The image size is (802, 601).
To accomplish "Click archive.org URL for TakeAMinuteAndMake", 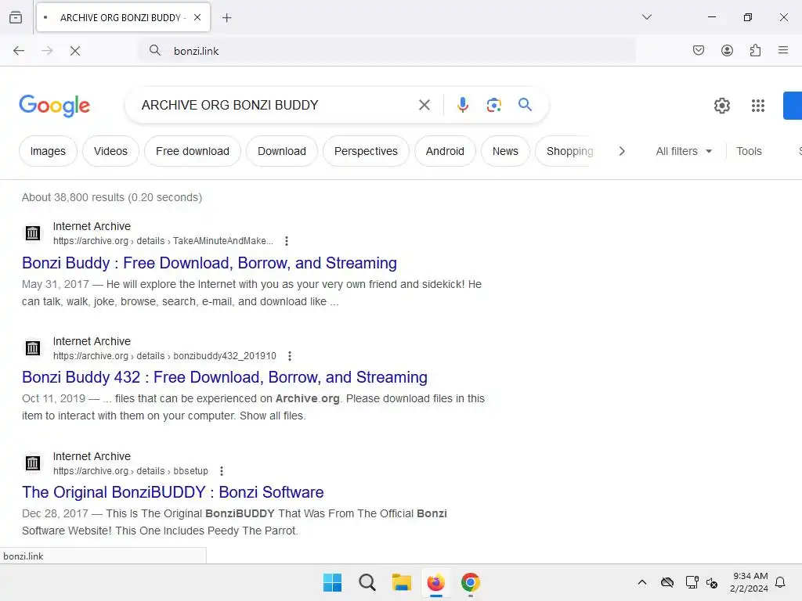I will 163,241.
